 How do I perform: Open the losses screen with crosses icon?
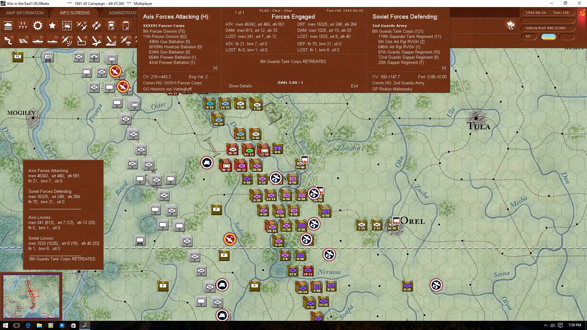point(23,26)
